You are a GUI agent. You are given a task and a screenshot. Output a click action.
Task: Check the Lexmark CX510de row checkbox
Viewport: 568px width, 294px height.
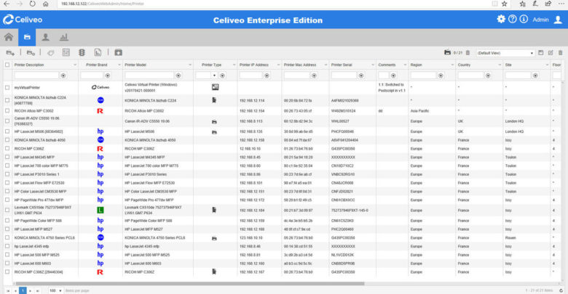coord(7,210)
